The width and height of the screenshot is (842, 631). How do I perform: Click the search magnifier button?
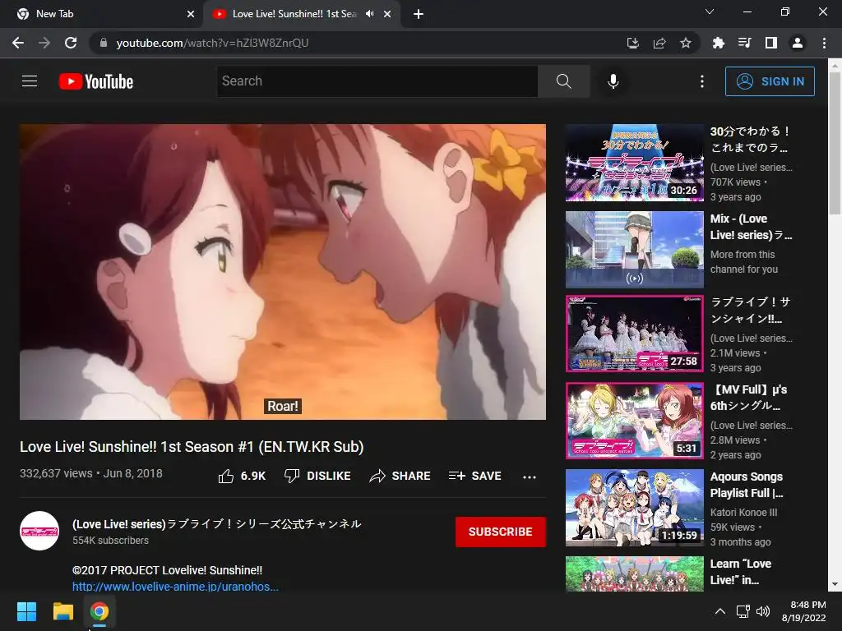[x=563, y=81]
